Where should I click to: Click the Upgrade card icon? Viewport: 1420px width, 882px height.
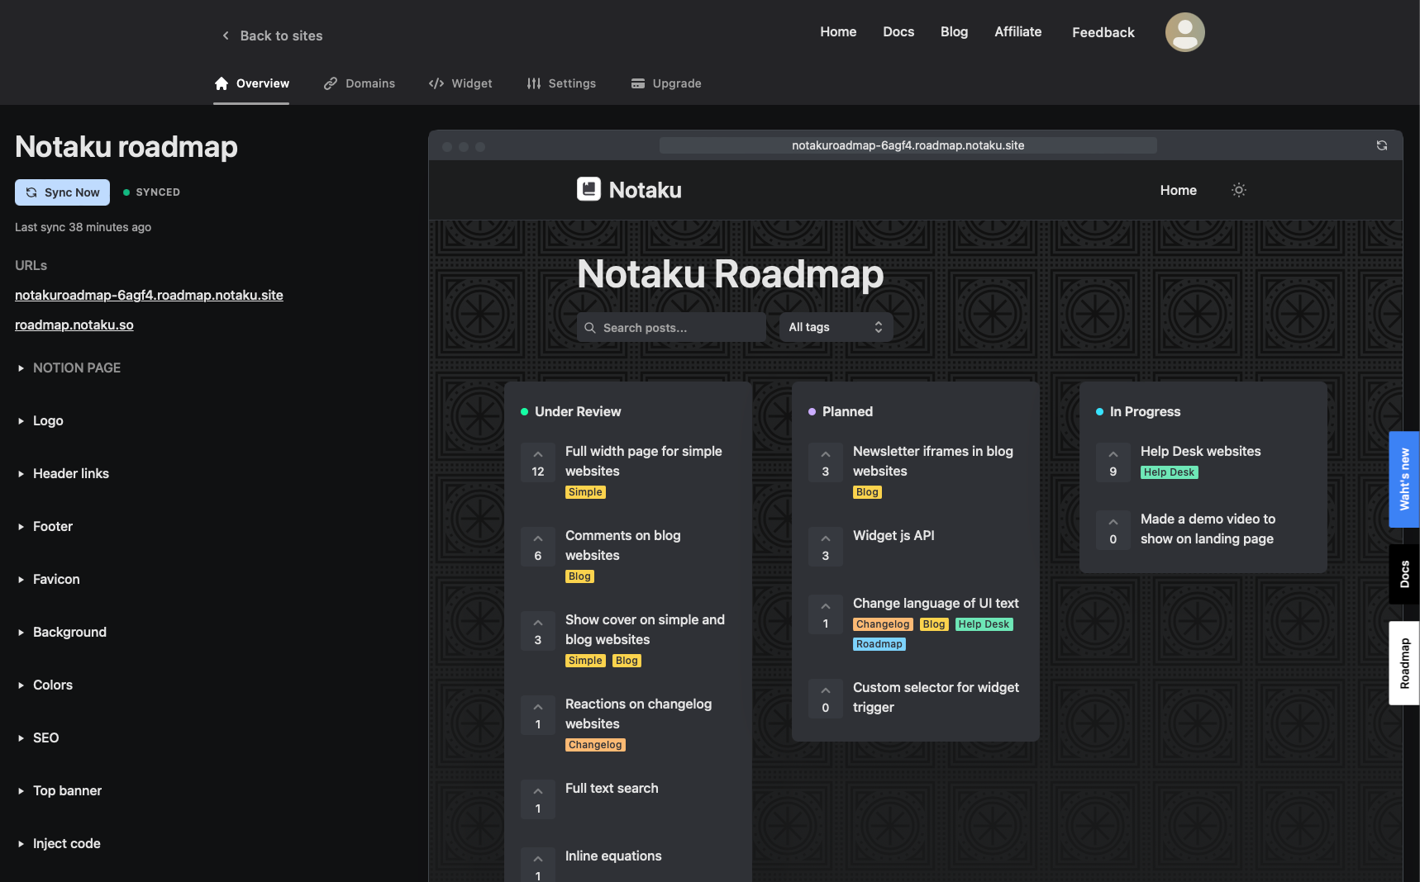[636, 83]
